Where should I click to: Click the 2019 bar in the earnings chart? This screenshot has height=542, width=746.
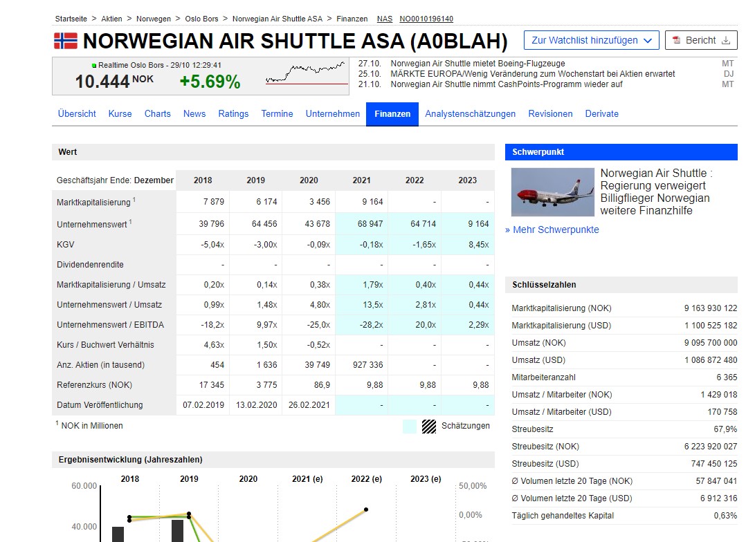[x=177, y=530]
